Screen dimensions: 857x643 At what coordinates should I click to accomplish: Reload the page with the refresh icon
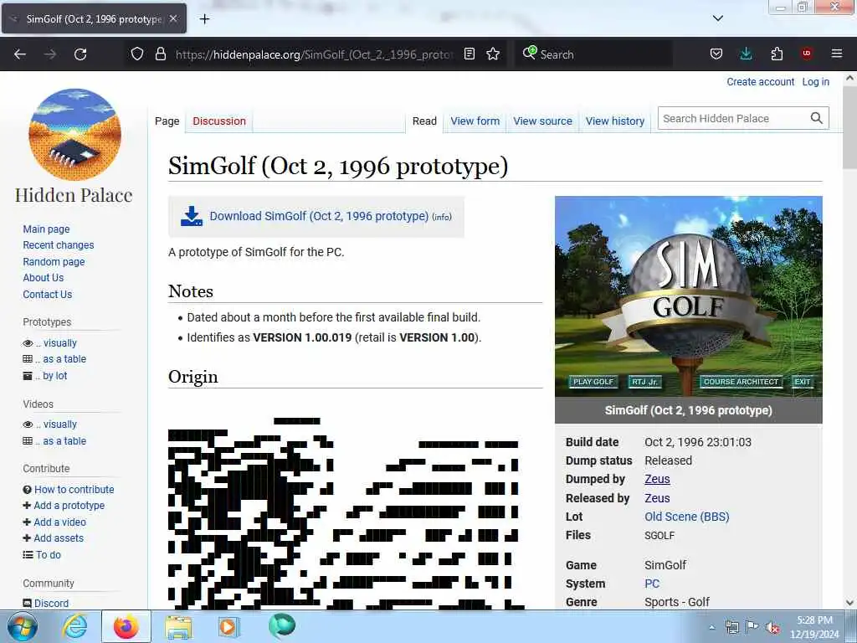pos(80,54)
